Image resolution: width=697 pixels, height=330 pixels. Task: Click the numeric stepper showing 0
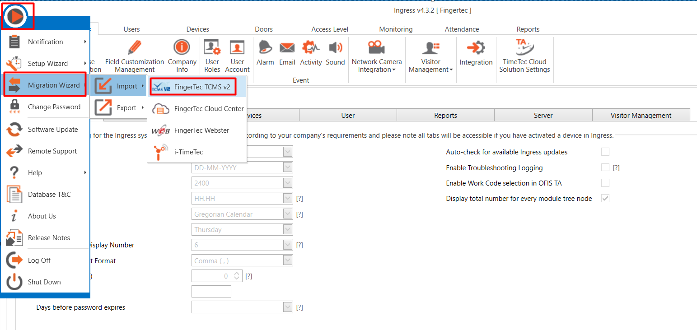click(217, 276)
